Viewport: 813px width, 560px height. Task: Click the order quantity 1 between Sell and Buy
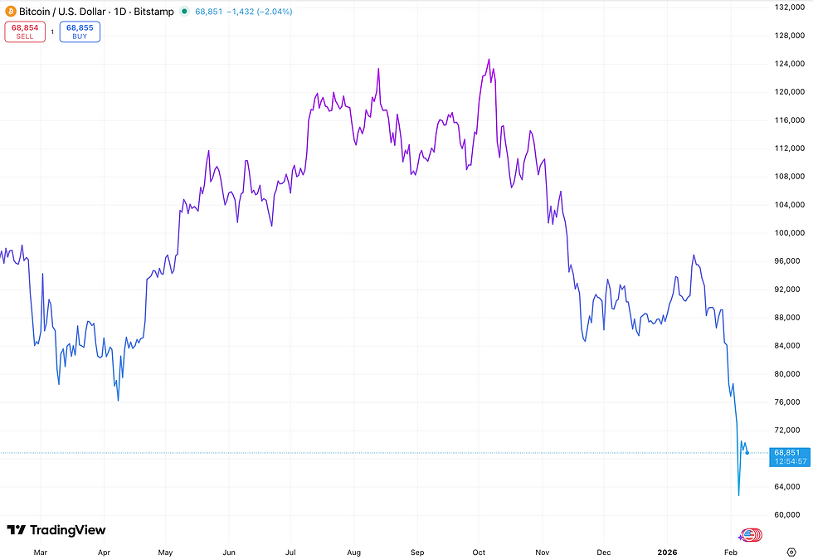point(52,32)
